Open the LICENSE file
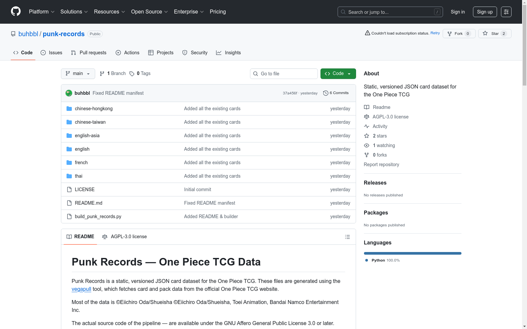This screenshot has width=527, height=329. [85, 190]
